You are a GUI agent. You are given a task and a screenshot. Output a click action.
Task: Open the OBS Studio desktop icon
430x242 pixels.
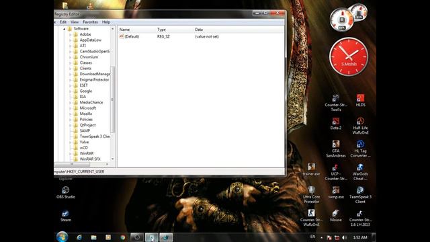pos(66,192)
